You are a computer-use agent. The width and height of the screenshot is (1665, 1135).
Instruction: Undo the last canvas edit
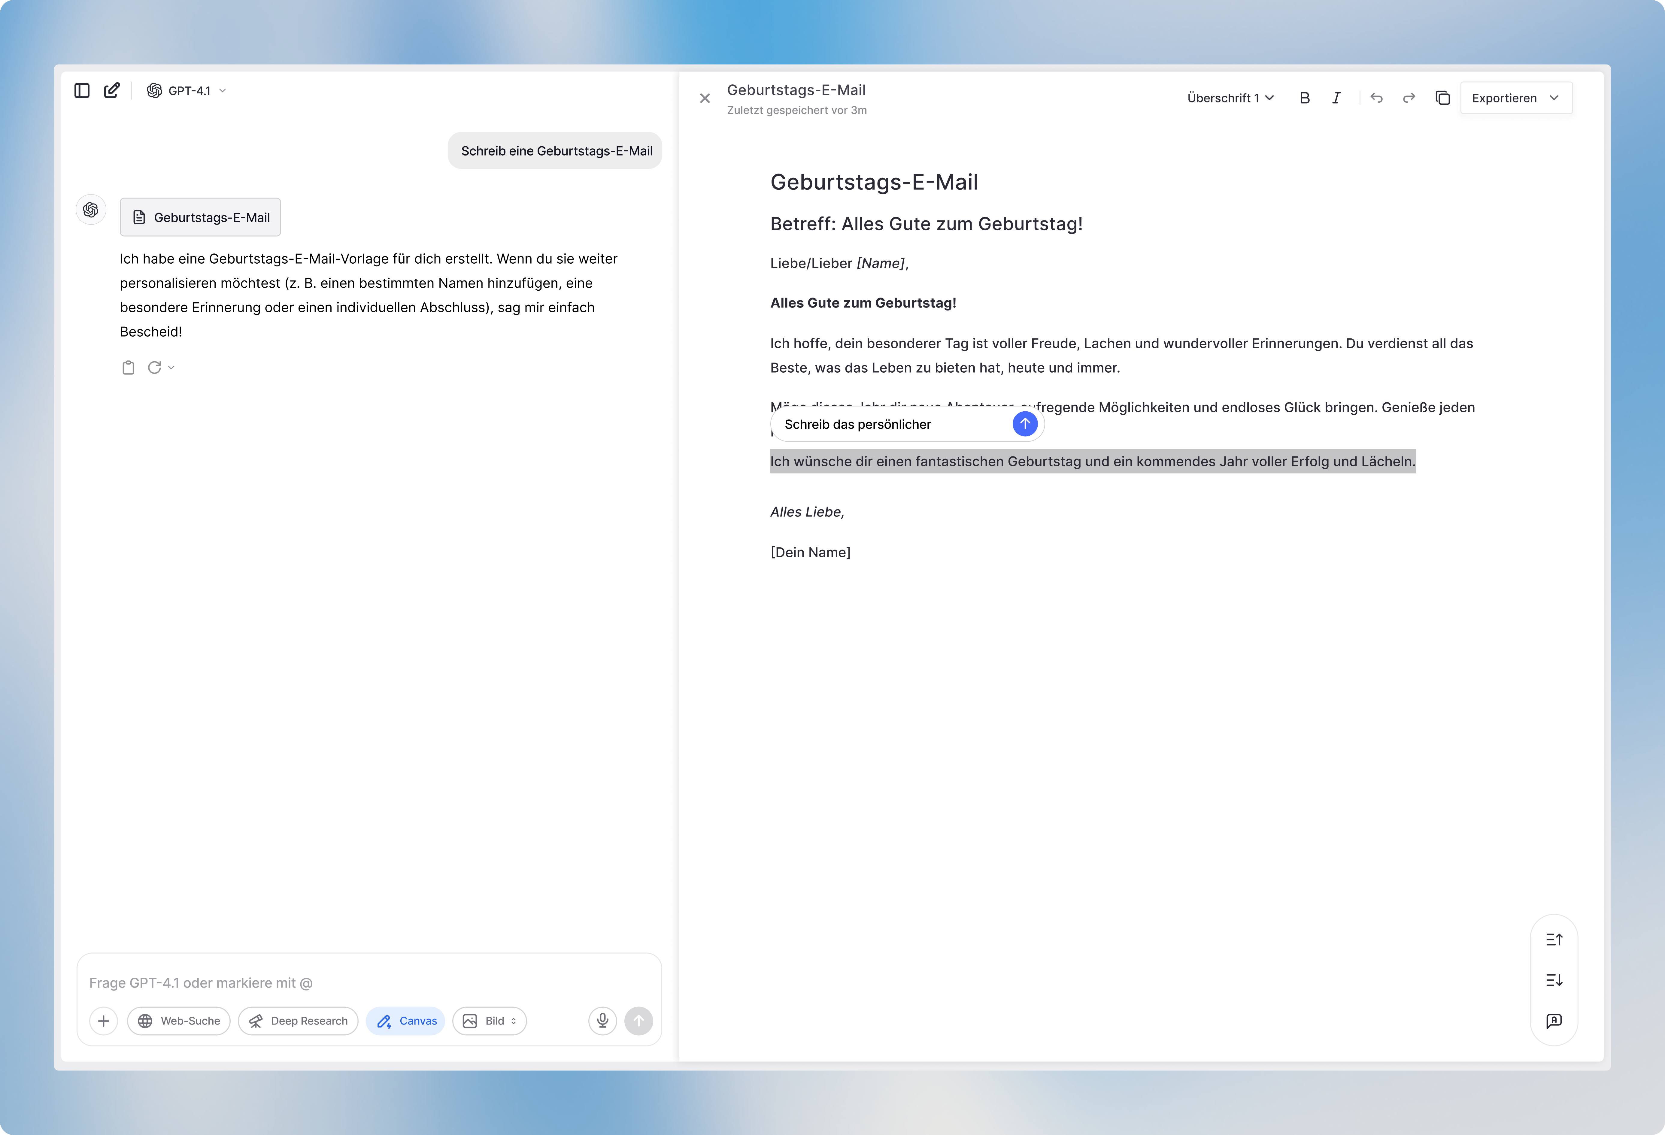(1376, 98)
